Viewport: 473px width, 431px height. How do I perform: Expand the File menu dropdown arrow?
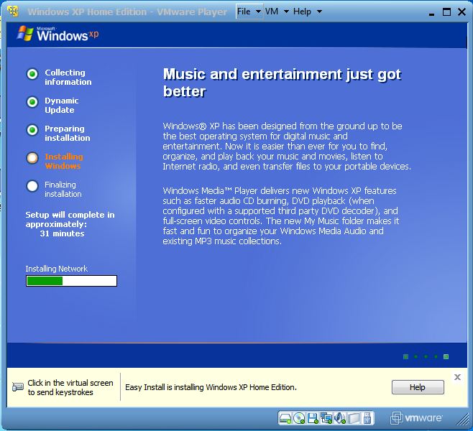(258, 11)
